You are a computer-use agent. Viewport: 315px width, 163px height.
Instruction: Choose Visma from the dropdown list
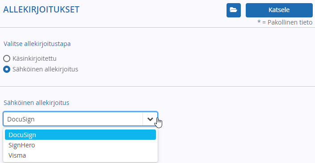17,155
